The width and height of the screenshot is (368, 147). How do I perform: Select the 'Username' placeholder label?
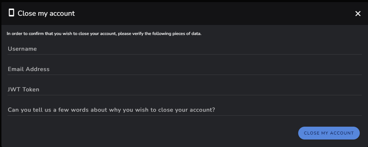click(22, 49)
